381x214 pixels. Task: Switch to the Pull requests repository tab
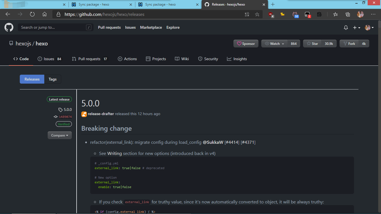[89, 59]
